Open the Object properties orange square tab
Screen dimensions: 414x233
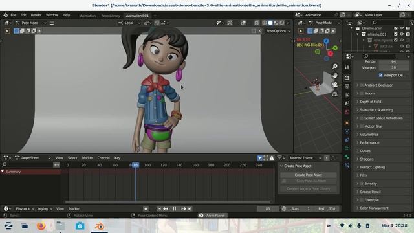tap(347, 123)
